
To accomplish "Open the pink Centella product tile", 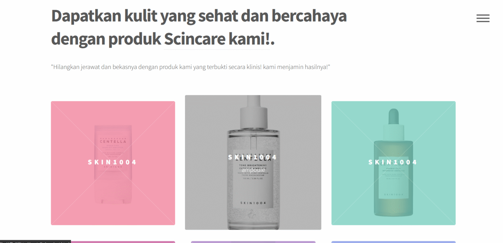I will 113,163.
